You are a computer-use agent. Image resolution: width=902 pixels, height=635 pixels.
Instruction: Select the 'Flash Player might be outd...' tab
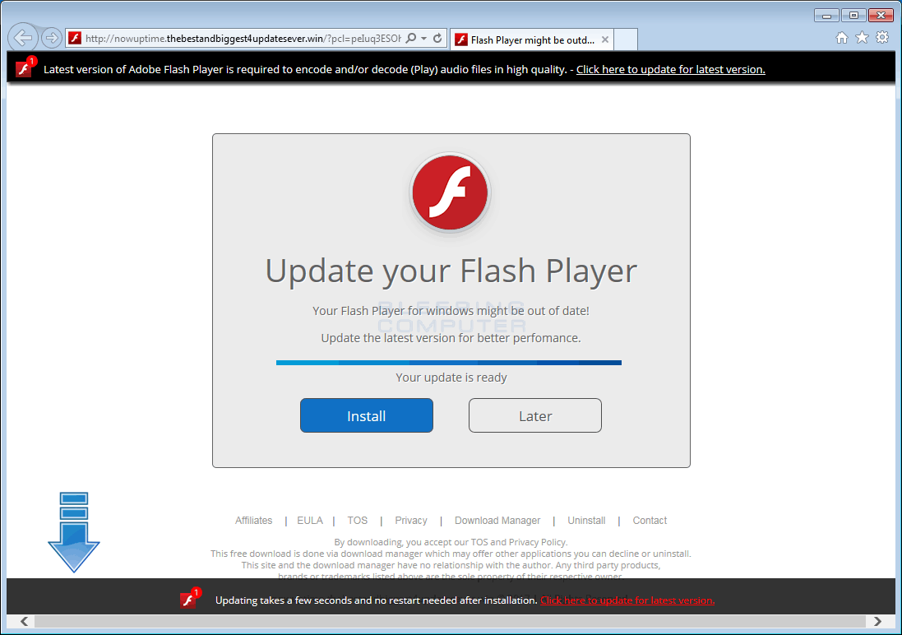(530, 39)
